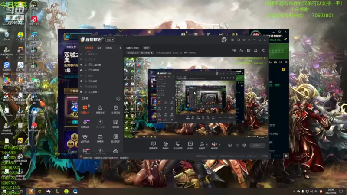Launch the 视频连麦 tool
This screenshot has height=195, width=347.
point(85,124)
